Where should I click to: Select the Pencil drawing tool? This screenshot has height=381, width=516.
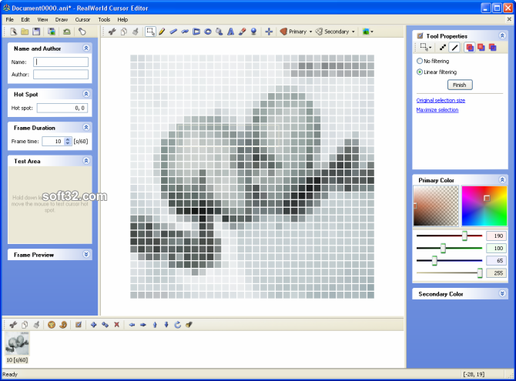[163, 32]
